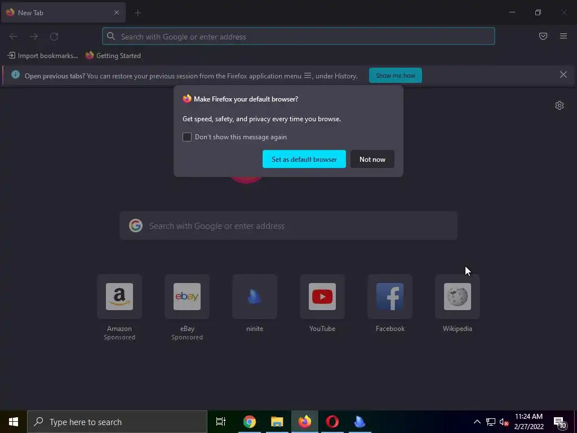
Task: Show hidden system tray icons
Action: [x=477, y=422]
